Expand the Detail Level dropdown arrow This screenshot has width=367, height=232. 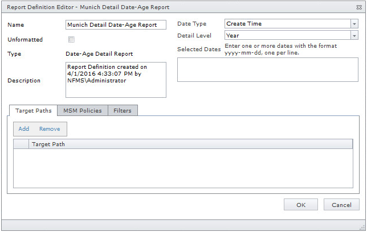[x=354, y=35]
